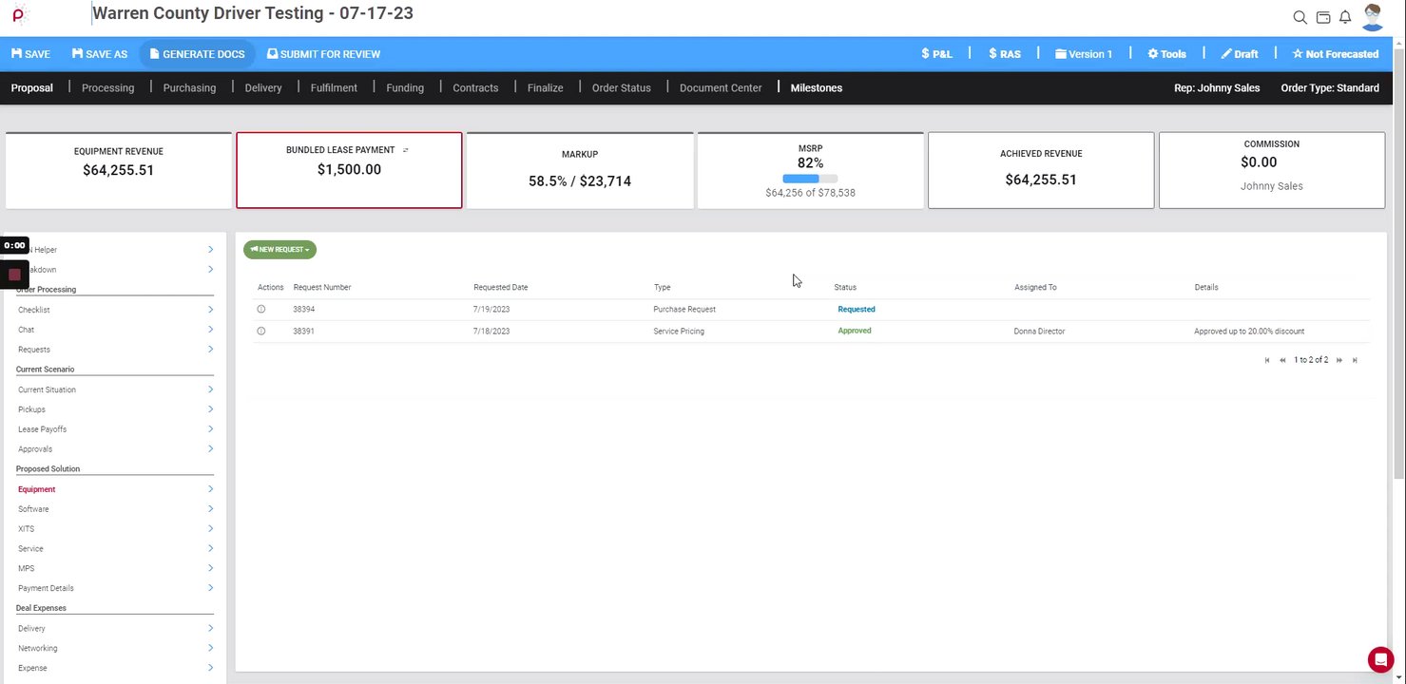
Task: Select the Achieved Revenue card
Action: tap(1041, 170)
